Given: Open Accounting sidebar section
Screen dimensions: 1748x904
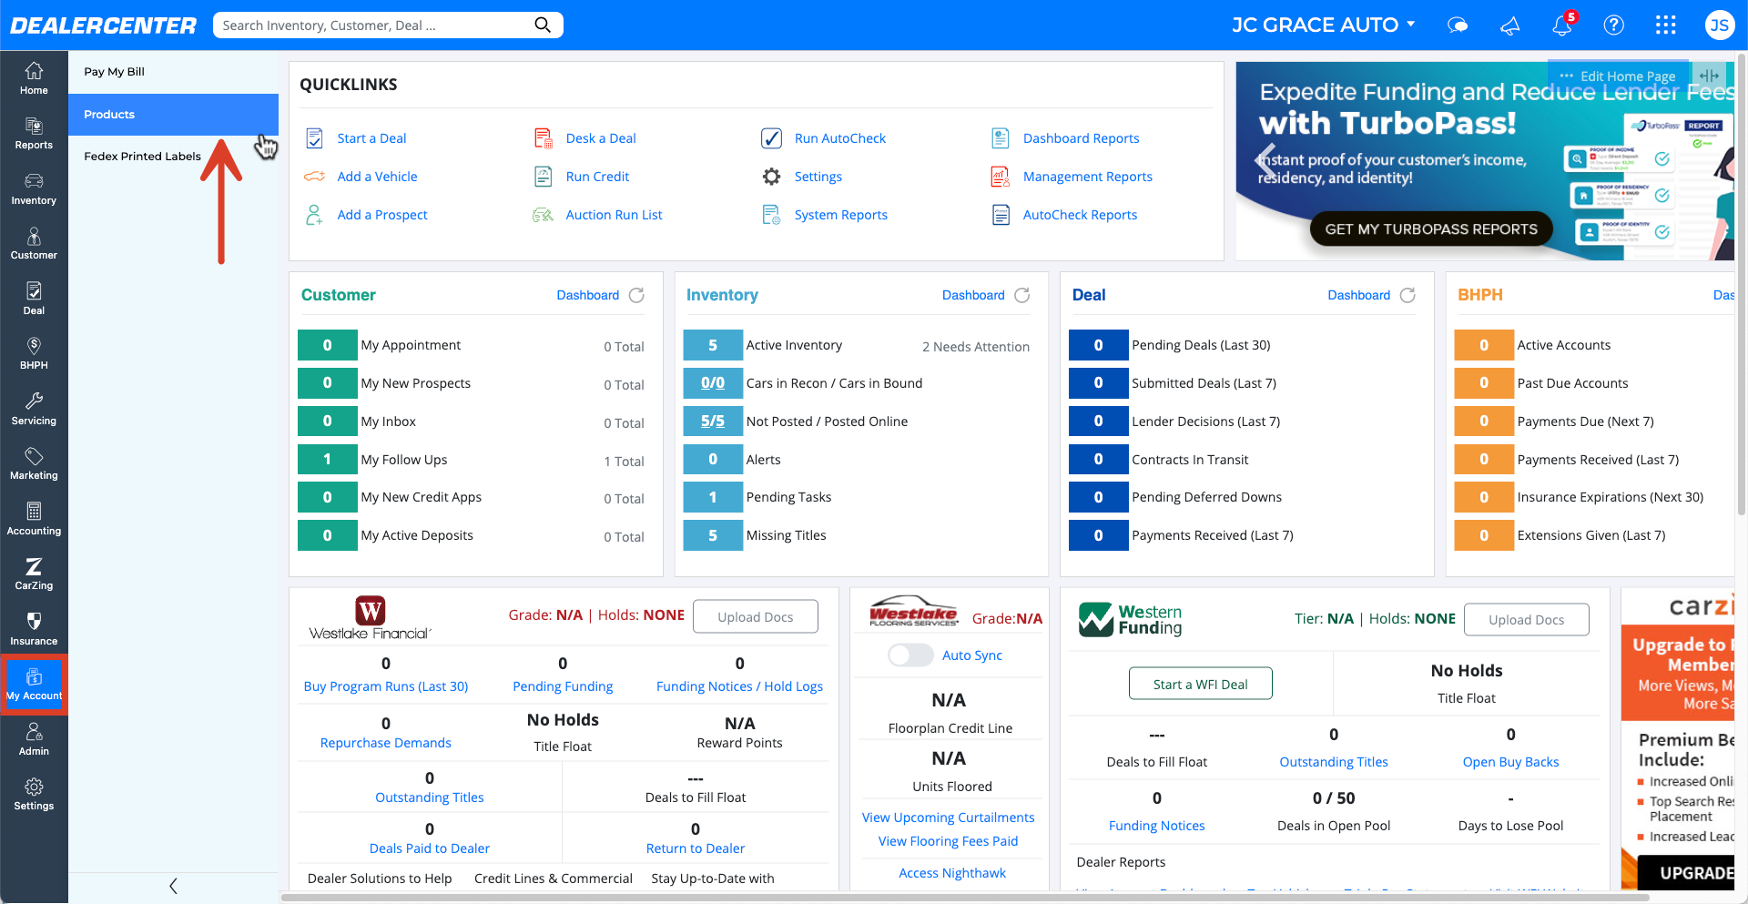Looking at the screenshot, I should 34,519.
